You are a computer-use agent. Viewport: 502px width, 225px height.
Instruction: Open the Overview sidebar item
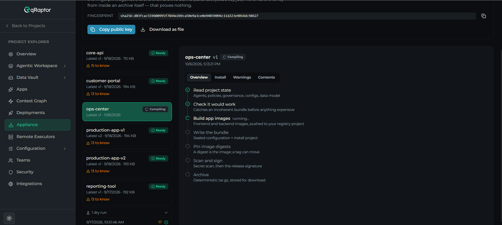[x=37, y=54]
